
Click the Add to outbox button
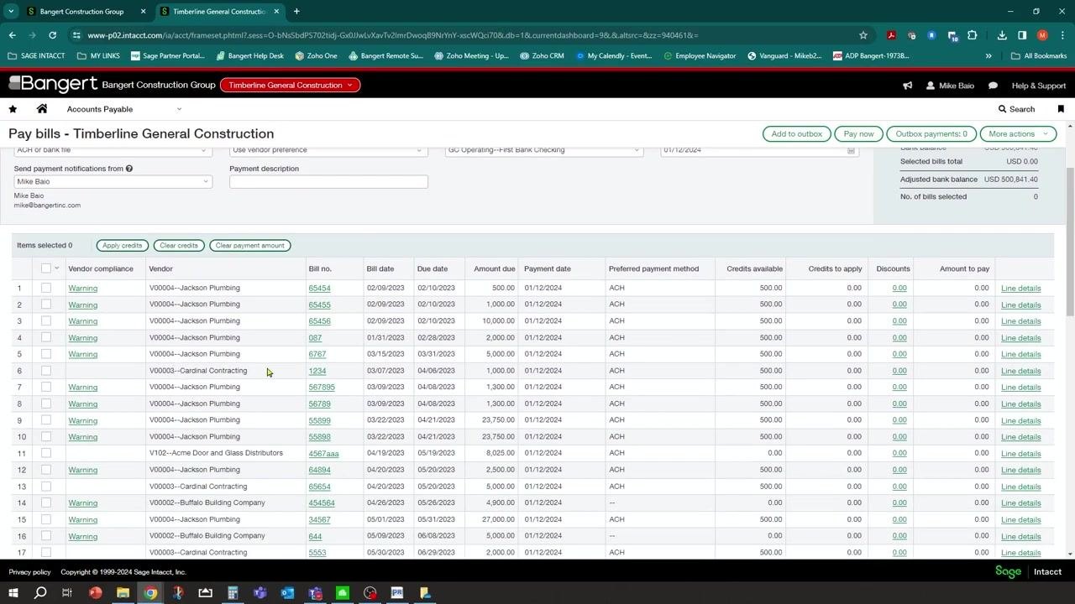(797, 134)
